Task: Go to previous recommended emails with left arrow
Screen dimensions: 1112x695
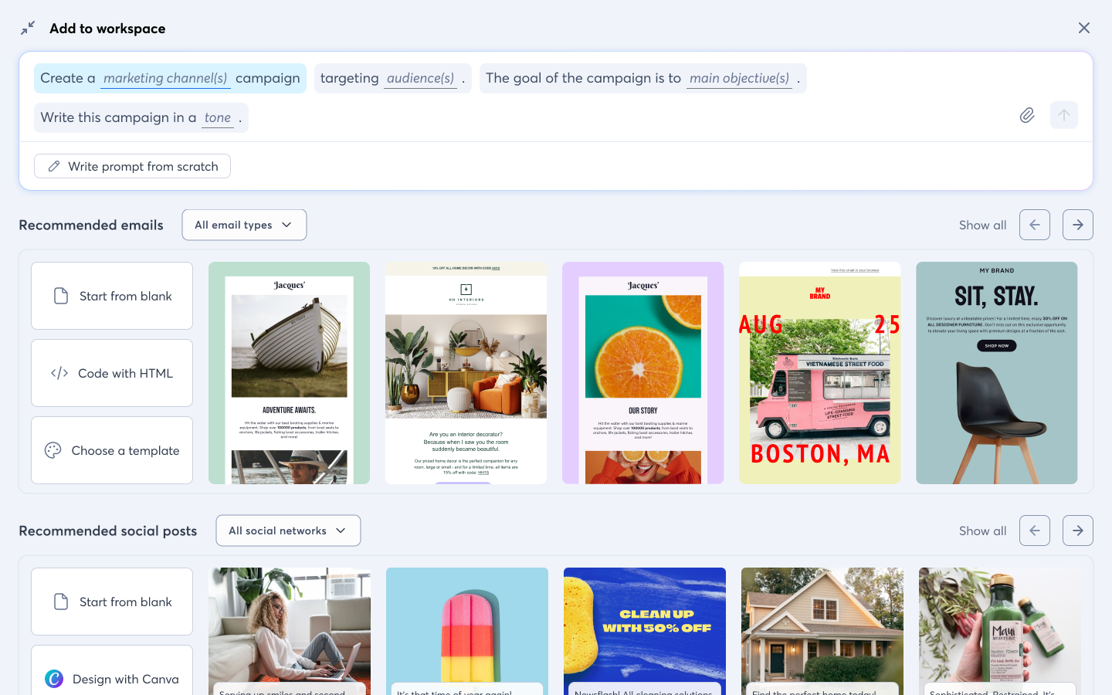Action: click(1034, 225)
